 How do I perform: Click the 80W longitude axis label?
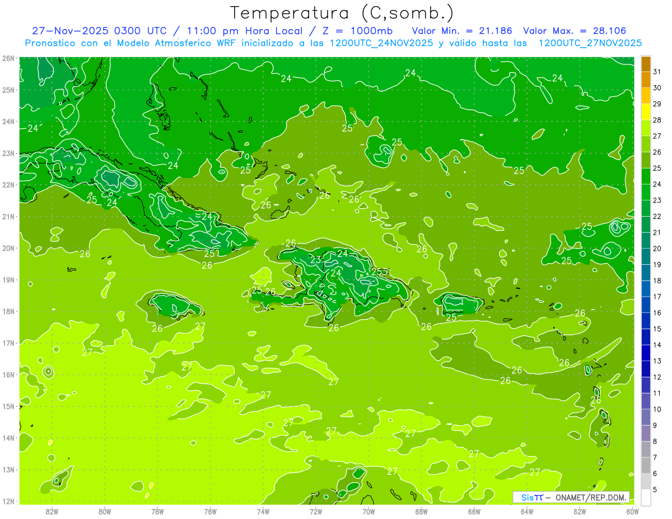point(105,511)
